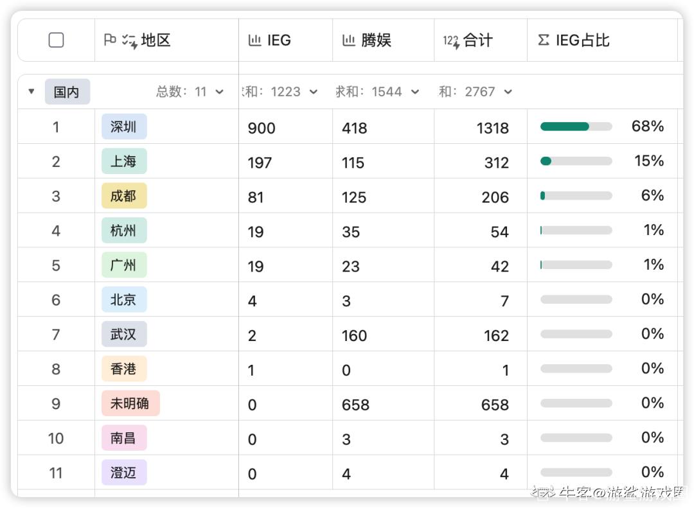Select the 未明确 region tag
Image resolution: width=694 pixels, height=508 pixels.
(130, 403)
